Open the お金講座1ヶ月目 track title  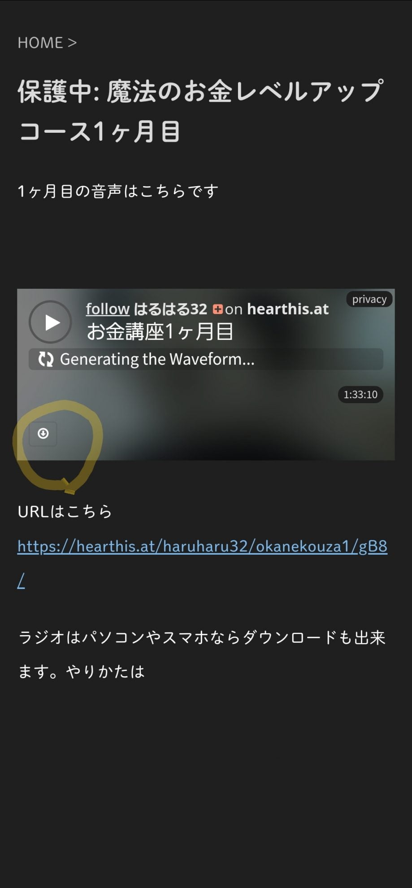pyautogui.click(x=160, y=332)
